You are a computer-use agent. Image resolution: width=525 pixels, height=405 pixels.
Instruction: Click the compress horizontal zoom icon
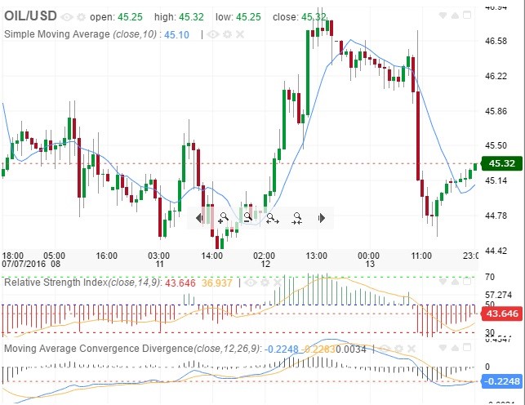coord(297,218)
